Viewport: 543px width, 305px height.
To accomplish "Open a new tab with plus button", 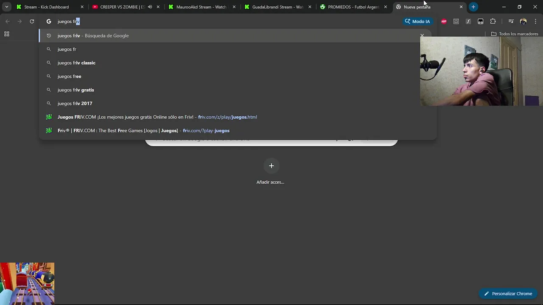I will tap(473, 7).
